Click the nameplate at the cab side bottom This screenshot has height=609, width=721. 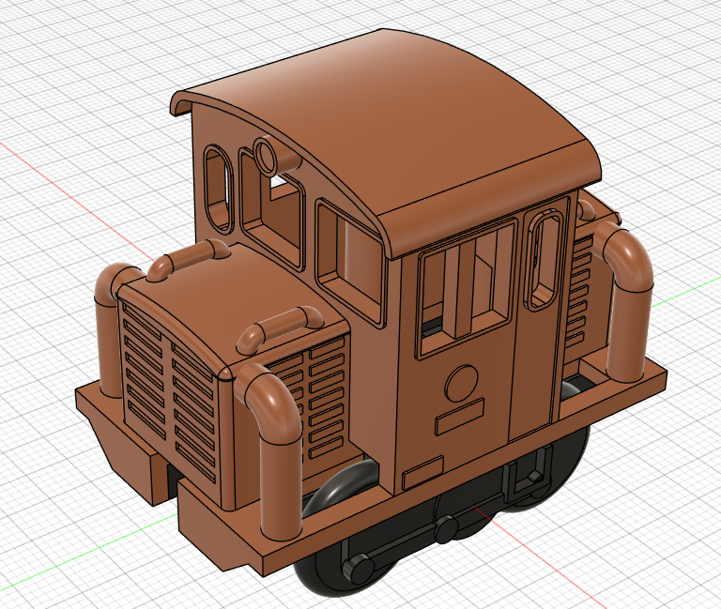point(422,473)
